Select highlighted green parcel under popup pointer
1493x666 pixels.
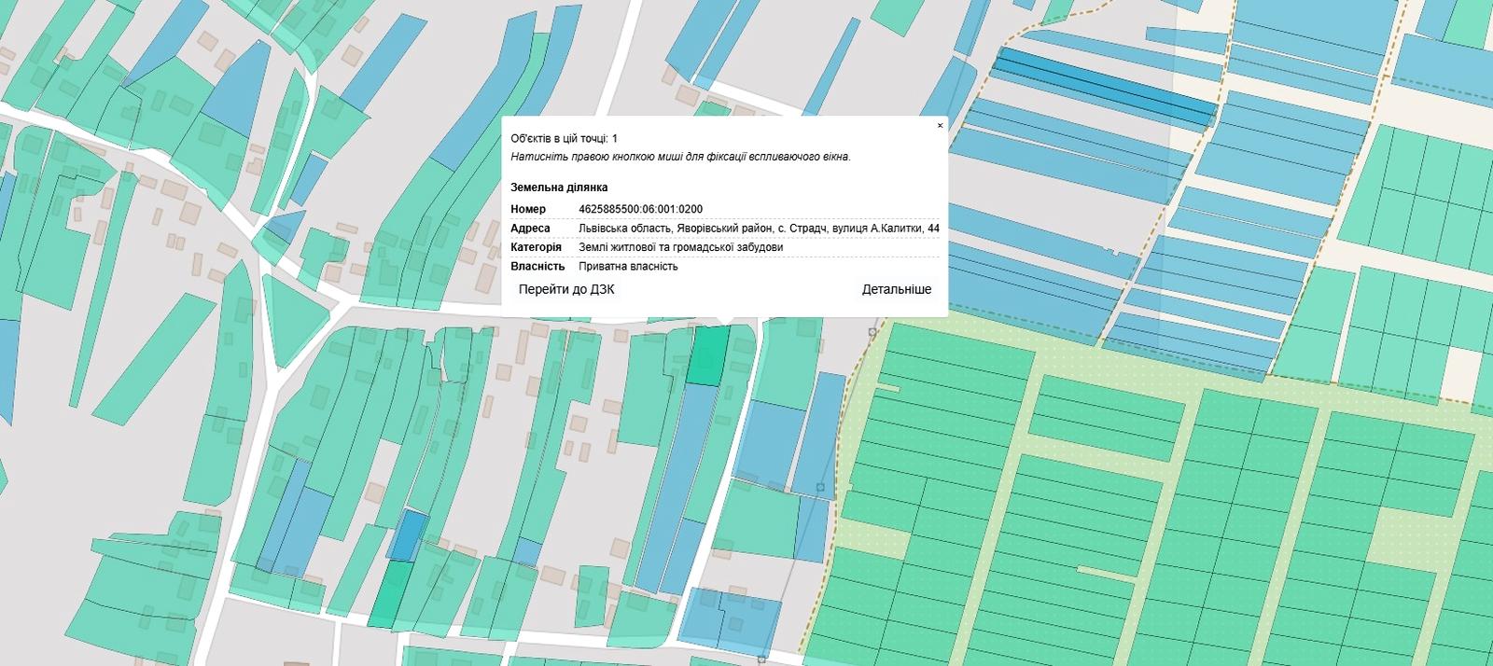pyautogui.click(x=709, y=355)
